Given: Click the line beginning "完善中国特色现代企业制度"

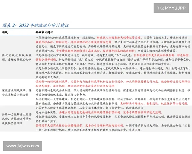Looking at the screenshot, I should coord(113,90).
